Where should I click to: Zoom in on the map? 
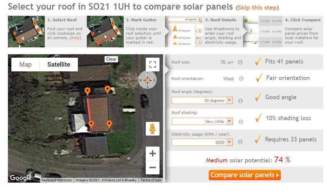(x=152, y=153)
